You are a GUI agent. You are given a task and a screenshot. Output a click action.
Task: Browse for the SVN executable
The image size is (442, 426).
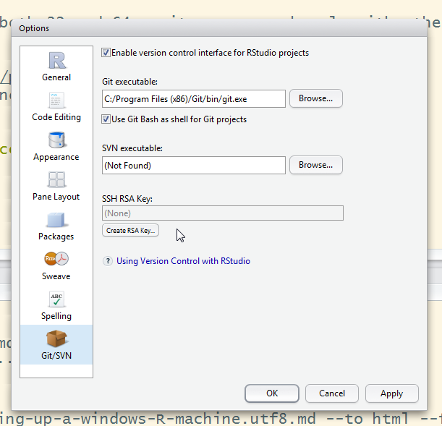[x=316, y=165]
